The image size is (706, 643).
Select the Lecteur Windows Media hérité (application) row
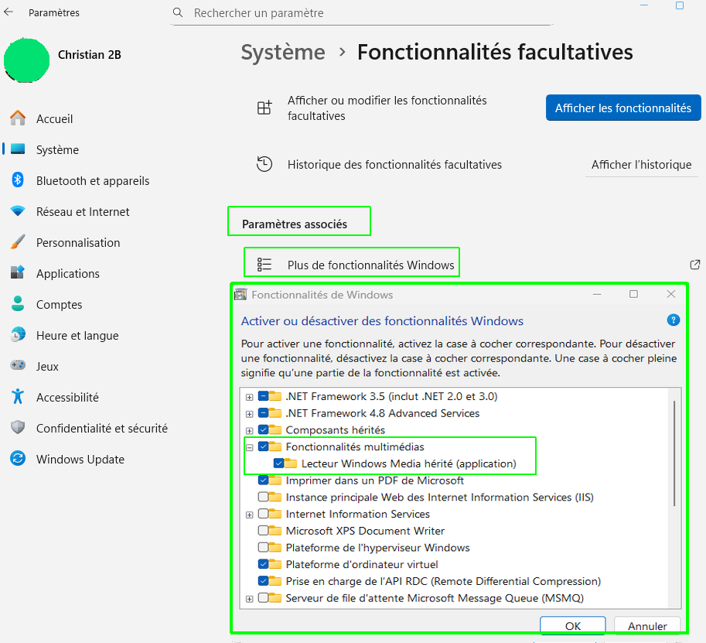pyautogui.click(x=408, y=463)
